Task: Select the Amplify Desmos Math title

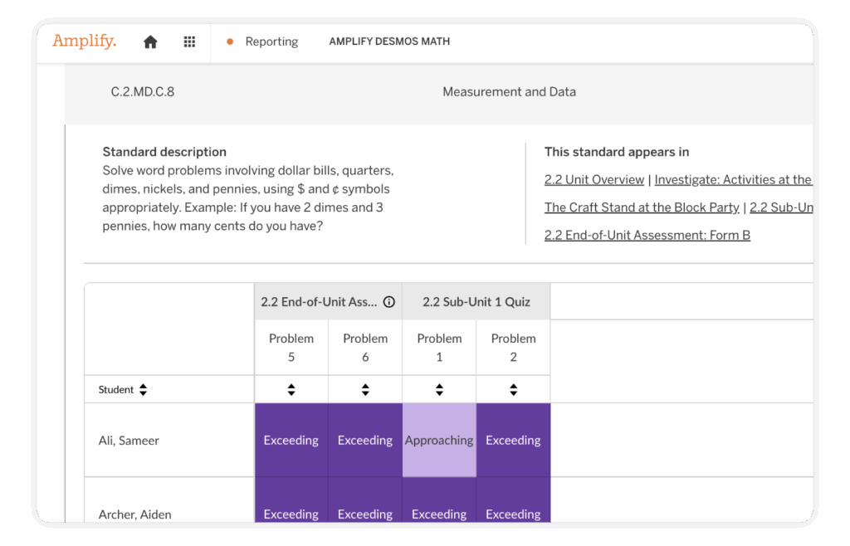Action: [389, 41]
